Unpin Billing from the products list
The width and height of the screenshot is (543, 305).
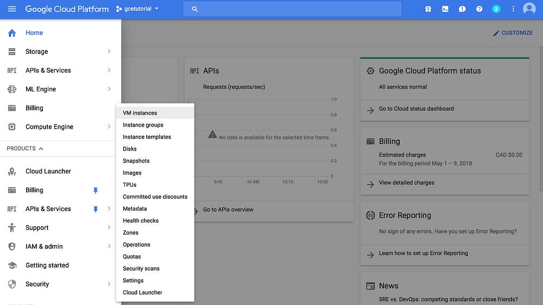click(x=96, y=190)
